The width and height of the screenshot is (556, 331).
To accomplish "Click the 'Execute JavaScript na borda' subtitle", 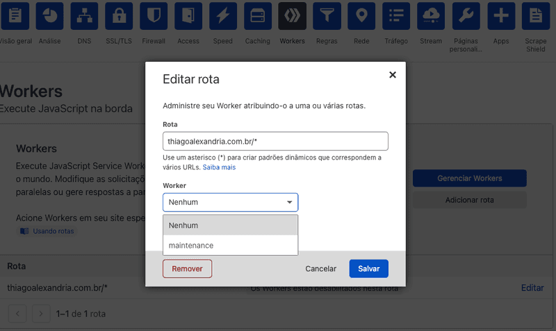I will click(x=66, y=108).
